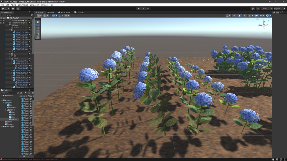Open Scene view three-dot options
This screenshot has height=161, width=287.
270,12
